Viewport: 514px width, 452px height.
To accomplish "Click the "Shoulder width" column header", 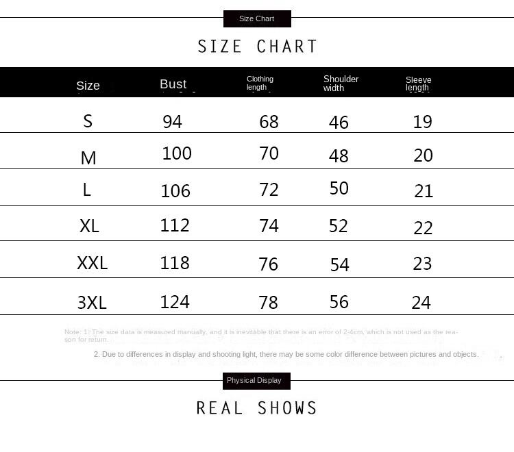I will coord(341,83).
